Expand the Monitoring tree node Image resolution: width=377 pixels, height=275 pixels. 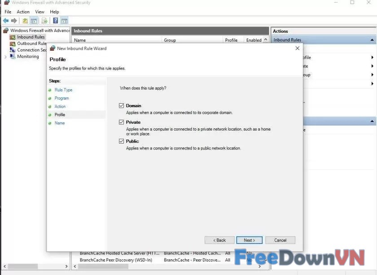5,57
